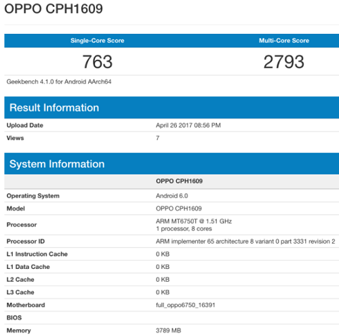
Task: Select the Multi-Core Score header
Action: (284, 41)
